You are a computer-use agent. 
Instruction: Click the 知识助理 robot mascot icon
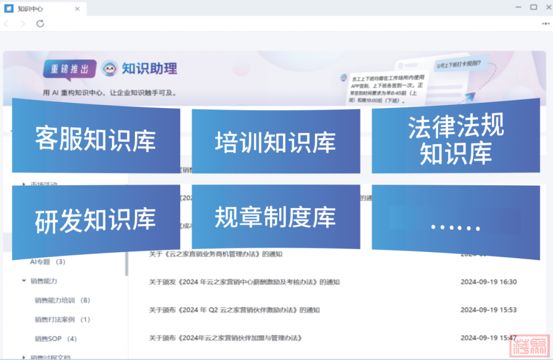tap(109, 68)
